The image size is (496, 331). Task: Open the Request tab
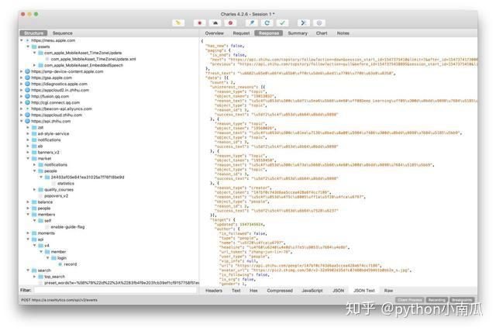241,33
